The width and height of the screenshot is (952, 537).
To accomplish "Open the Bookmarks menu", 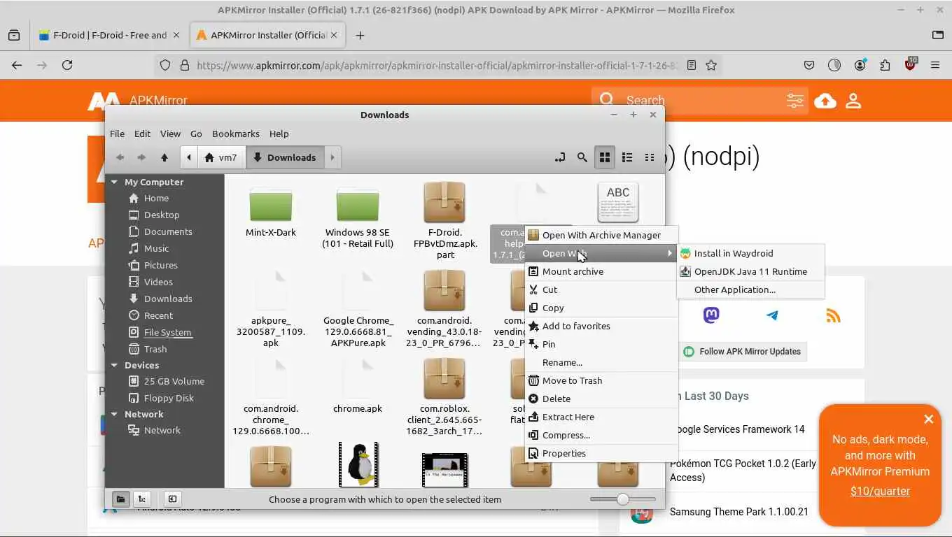I will 236,134.
